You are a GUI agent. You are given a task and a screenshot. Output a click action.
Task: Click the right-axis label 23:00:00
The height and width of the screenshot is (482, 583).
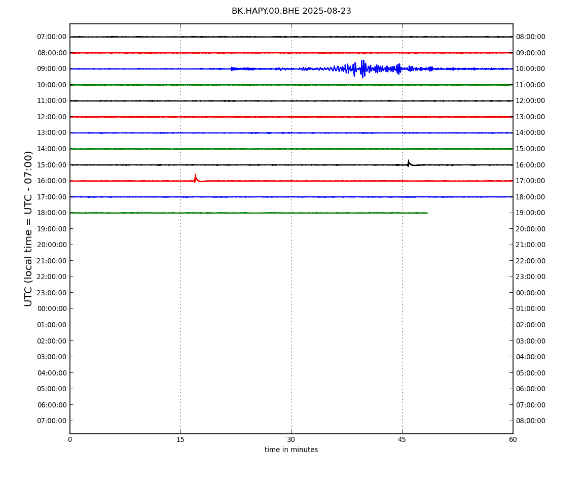pyautogui.click(x=531, y=277)
